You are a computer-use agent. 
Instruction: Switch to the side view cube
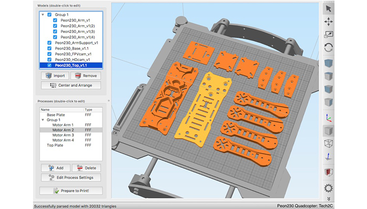click(328, 102)
